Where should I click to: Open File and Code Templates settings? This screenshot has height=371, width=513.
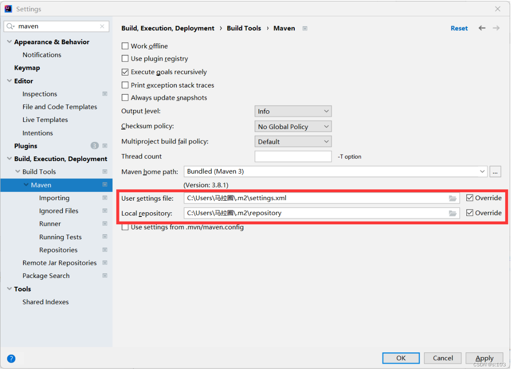click(60, 107)
